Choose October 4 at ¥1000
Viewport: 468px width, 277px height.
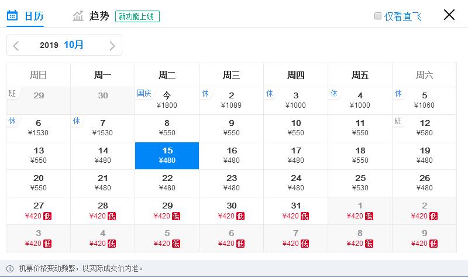(360, 101)
